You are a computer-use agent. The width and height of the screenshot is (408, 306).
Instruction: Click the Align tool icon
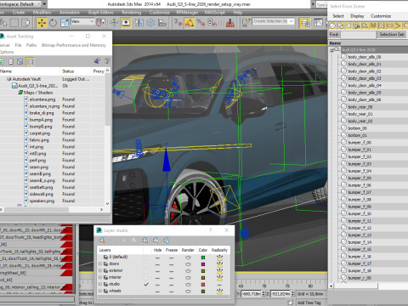pyautogui.click(x=162, y=23)
